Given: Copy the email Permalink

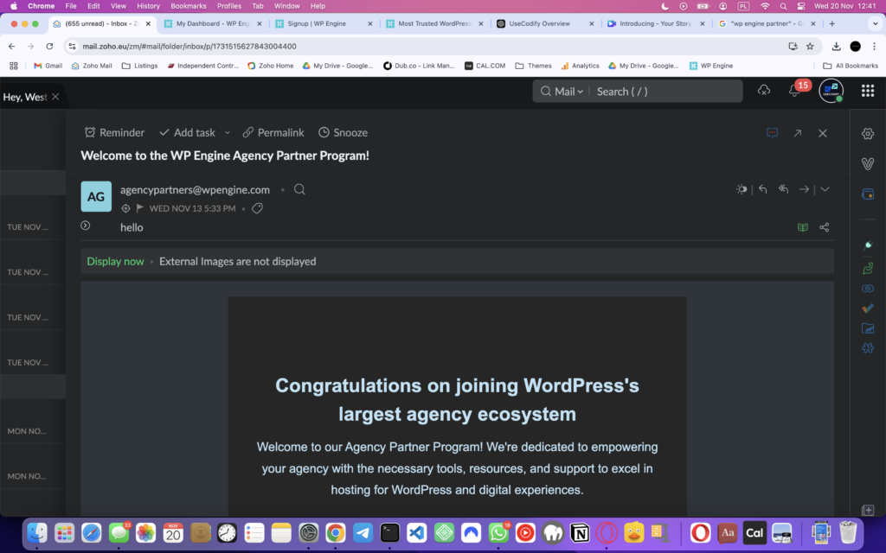Looking at the screenshot, I should click(273, 132).
